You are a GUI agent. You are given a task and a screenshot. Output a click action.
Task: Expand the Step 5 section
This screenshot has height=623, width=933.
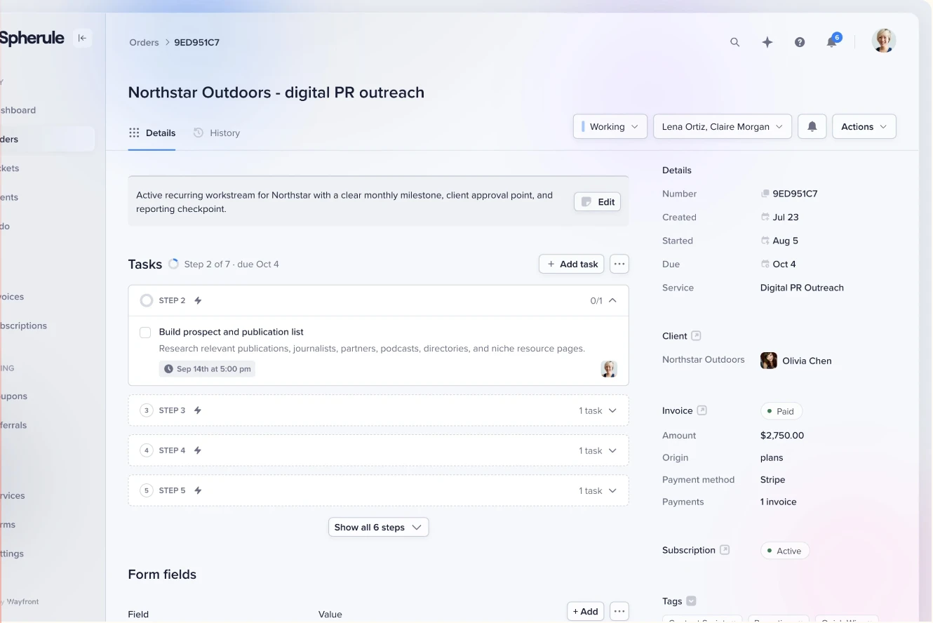click(612, 490)
